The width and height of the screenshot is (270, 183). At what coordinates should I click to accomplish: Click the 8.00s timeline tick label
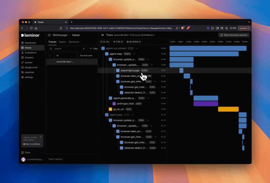pos(213,42)
